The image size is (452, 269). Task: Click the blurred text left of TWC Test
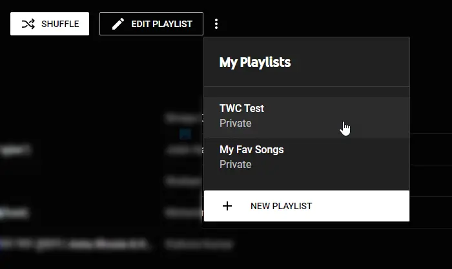click(184, 118)
